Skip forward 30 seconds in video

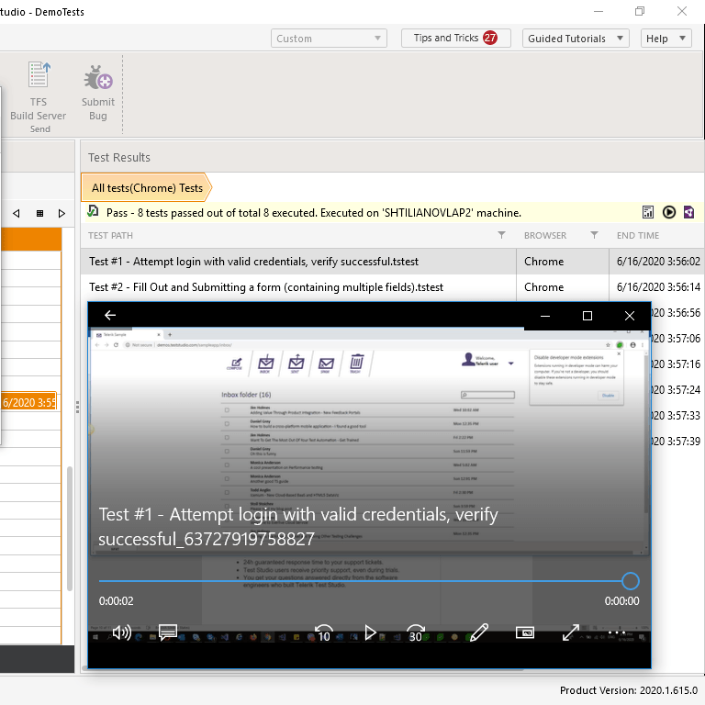tap(416, 633)
